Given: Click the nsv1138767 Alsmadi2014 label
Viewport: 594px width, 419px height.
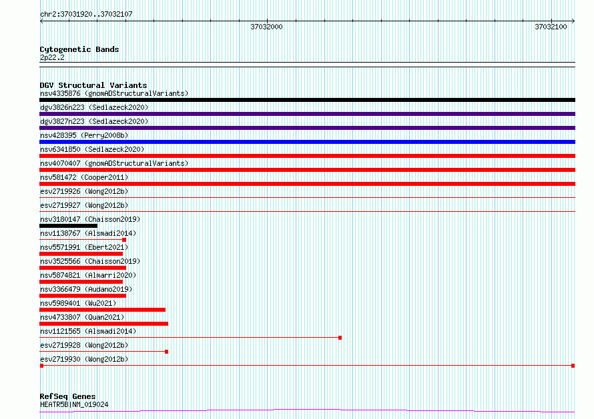Looking at the screenshot, I should pyautogui.click(x=88, y=233).
